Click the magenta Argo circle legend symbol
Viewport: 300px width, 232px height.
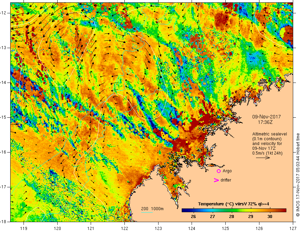219,171
